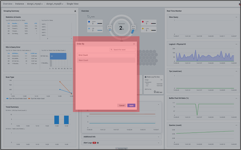Image resolution: width=241 pixels, height=150 pixels.
Task: Choose Warn Count in the list
Action: (x=106, y=60)
